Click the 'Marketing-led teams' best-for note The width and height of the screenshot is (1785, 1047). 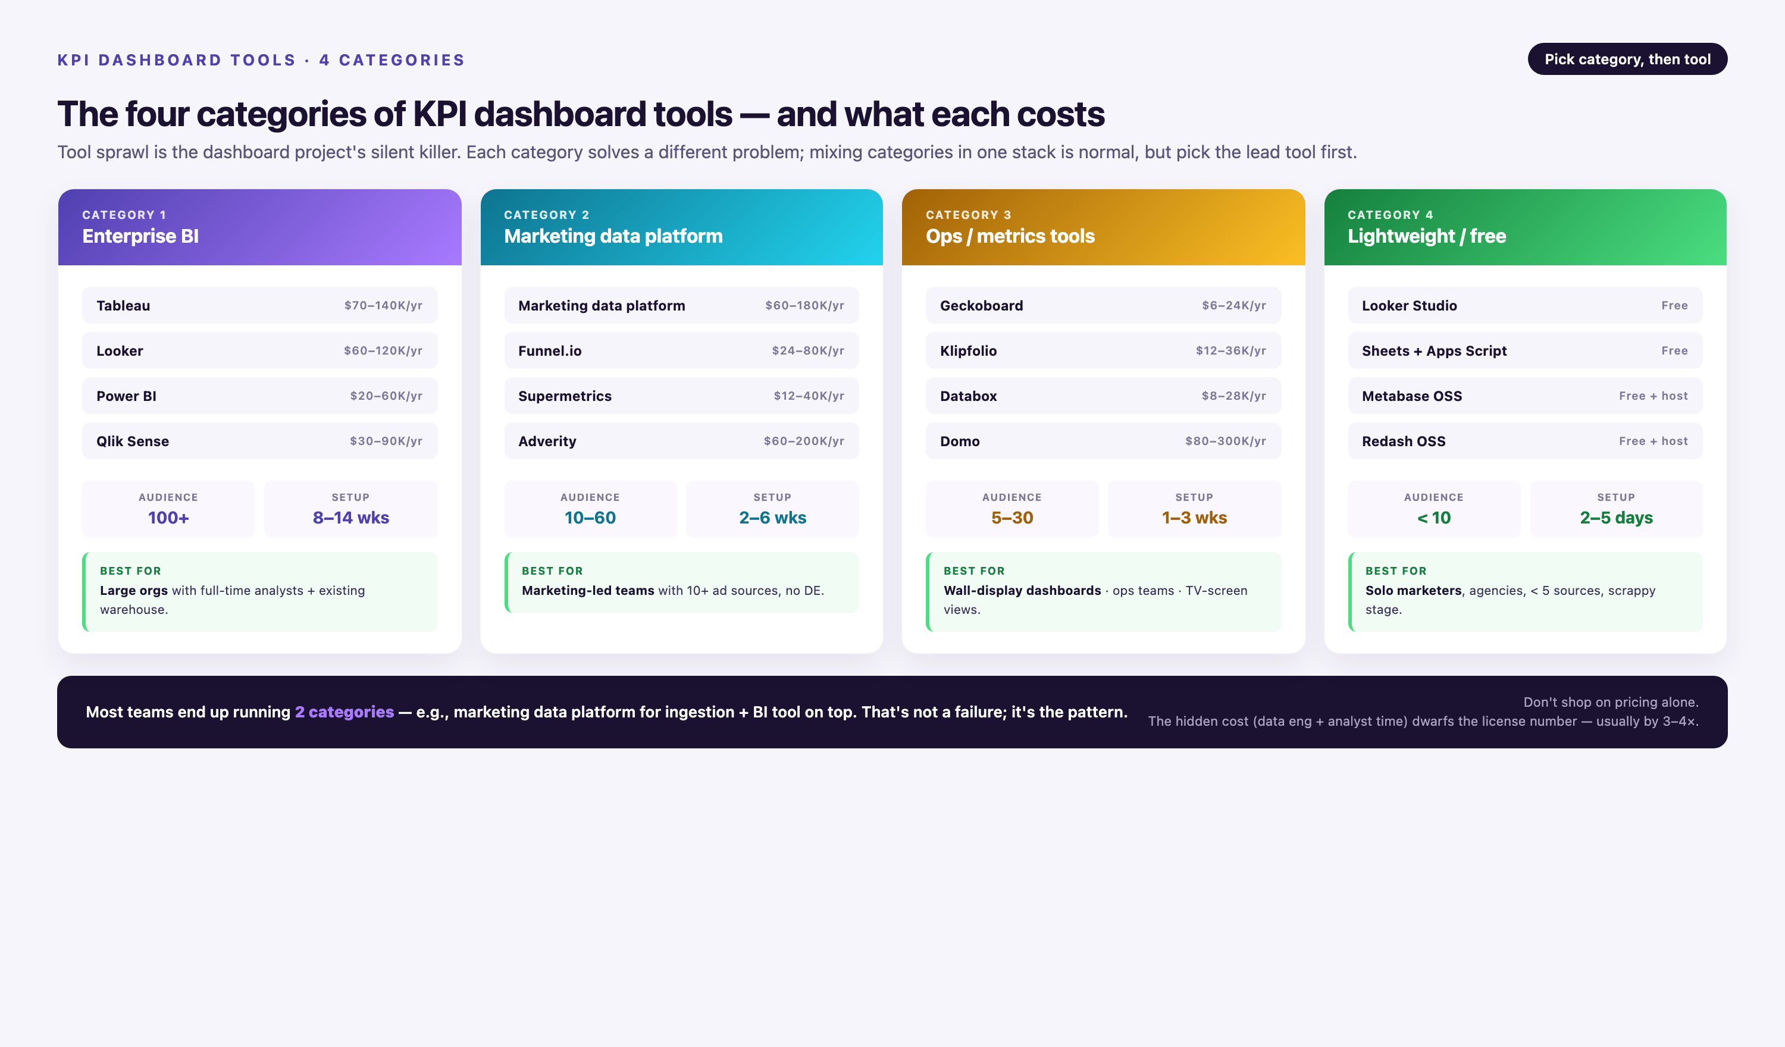pos(681,582)
